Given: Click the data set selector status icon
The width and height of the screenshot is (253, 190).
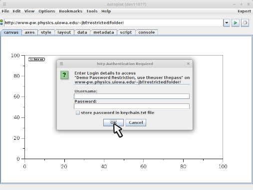Looking at the screenshot, I should point(1,22).
